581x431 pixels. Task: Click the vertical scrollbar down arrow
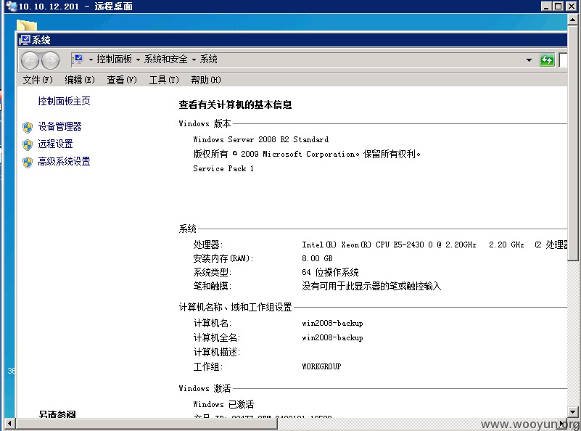click(x=572, y=411)
